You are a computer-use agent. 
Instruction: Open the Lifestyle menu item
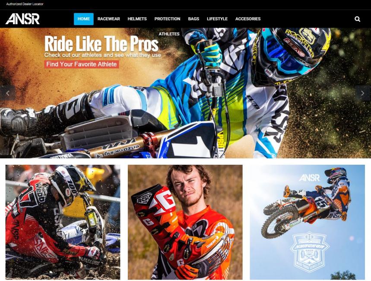[x=217, y=19]
